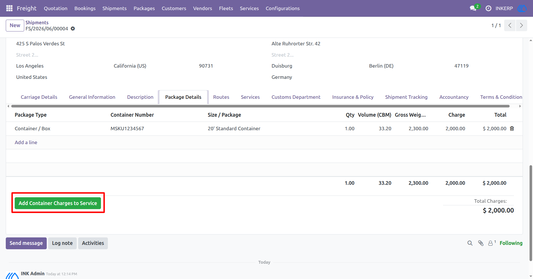
Task: Click the Shipments breadcrumb link
Action: [37, 23]
